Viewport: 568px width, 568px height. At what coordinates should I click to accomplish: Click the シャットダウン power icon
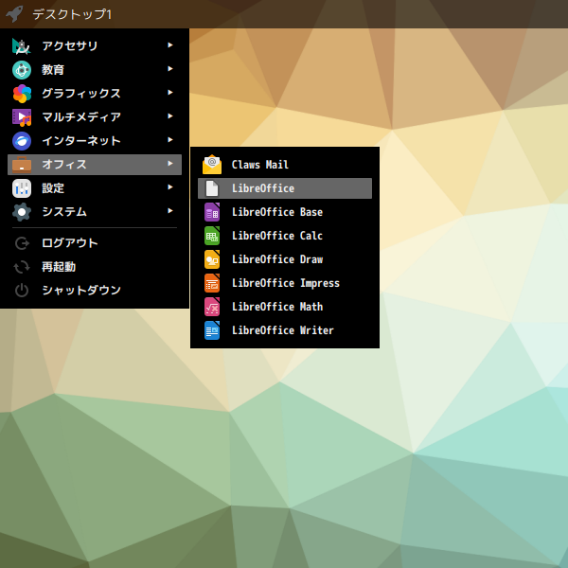[22, 291]
